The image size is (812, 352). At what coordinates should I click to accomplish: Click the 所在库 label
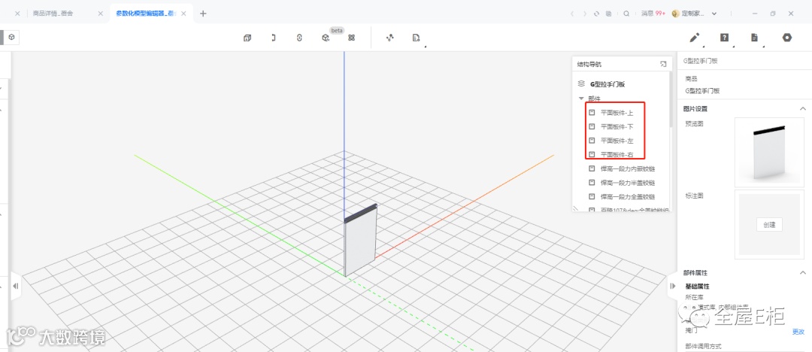[x=693, y=297]
